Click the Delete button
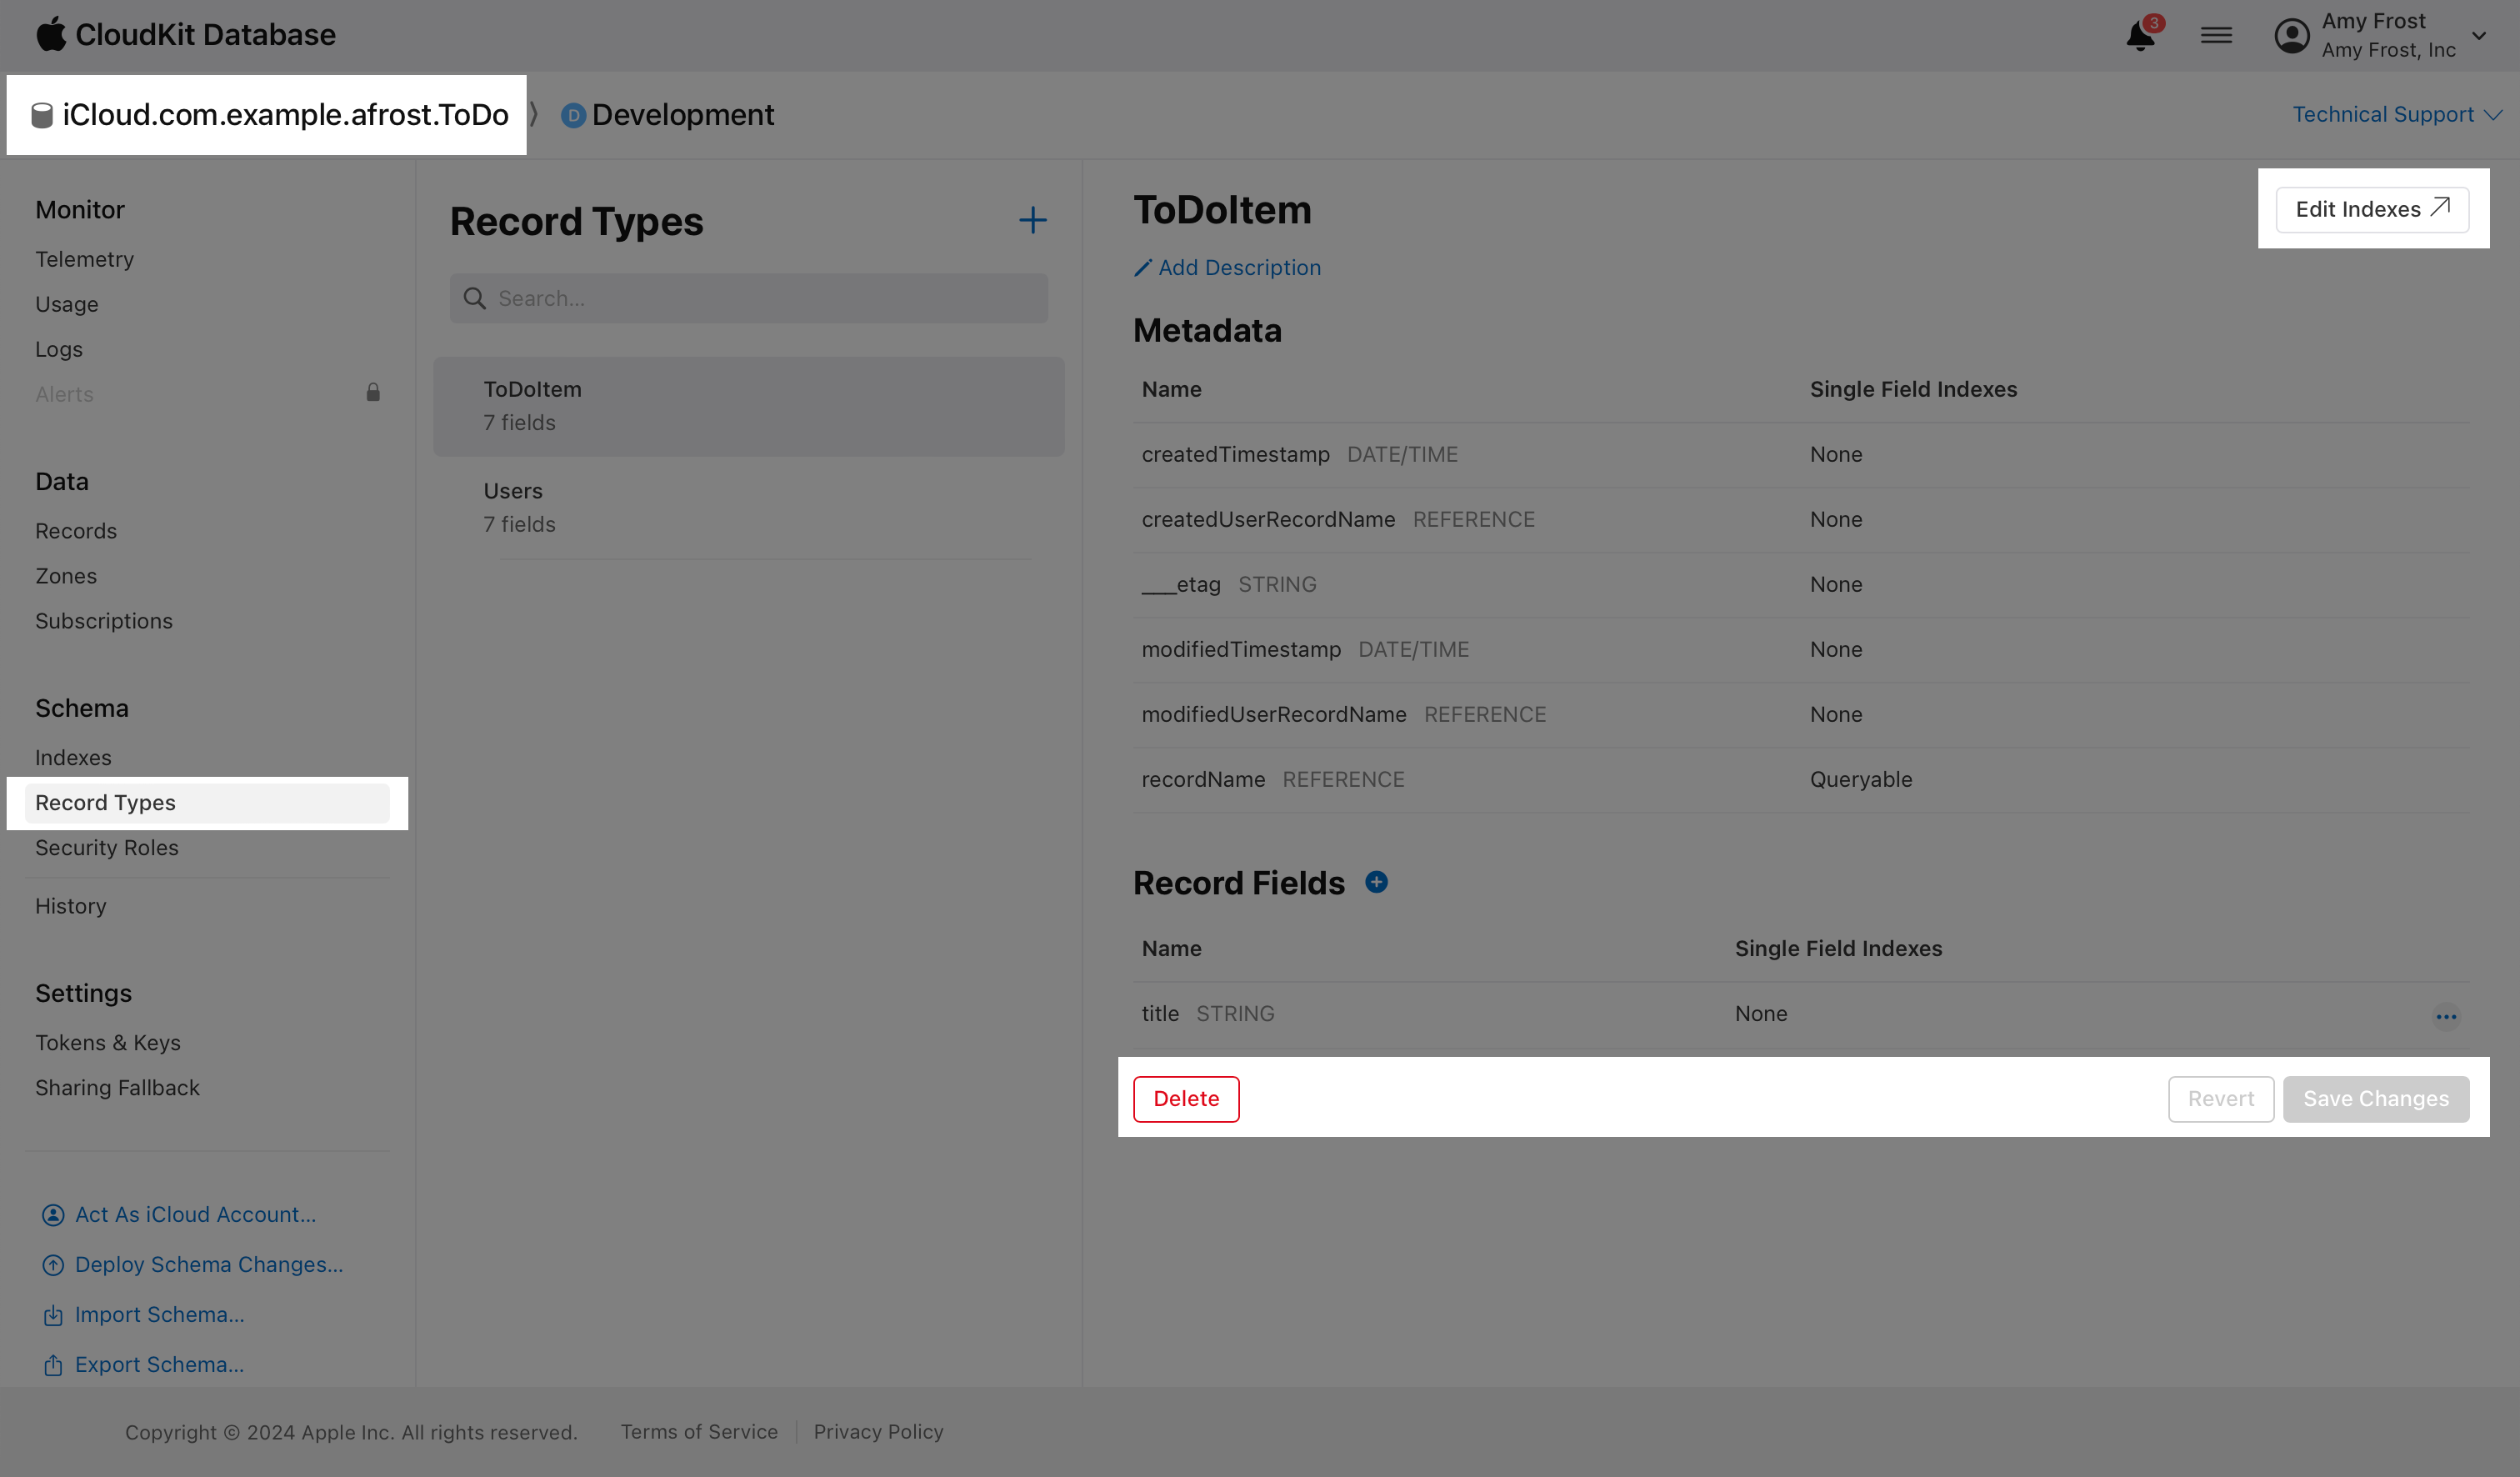The width and height of the screenshot is (2520, 1477). [x=1186, y=1098]
